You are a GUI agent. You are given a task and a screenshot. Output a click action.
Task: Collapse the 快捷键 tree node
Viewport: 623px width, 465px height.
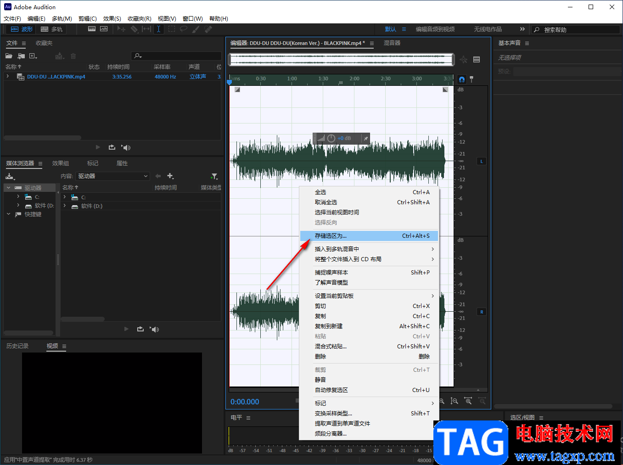tap(9, 214)
